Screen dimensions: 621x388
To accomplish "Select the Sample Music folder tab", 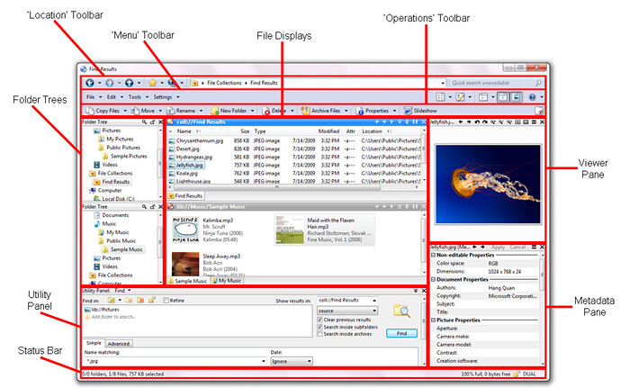I will [x=187, y=281].
